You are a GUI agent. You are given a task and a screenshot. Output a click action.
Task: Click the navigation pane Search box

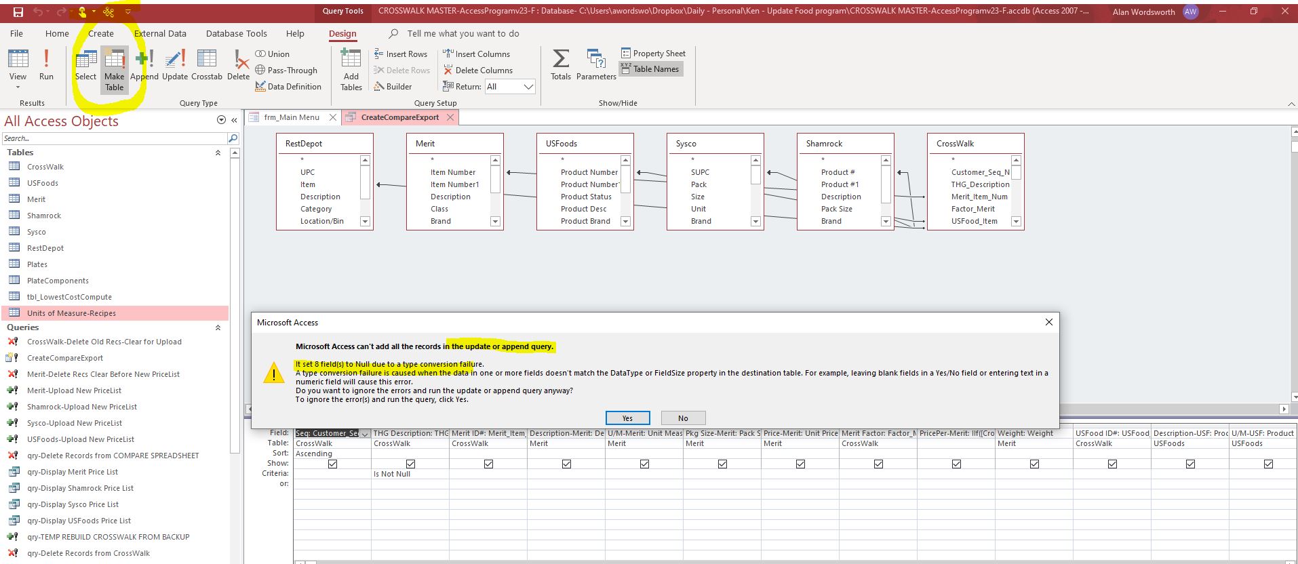pos(114,138)
